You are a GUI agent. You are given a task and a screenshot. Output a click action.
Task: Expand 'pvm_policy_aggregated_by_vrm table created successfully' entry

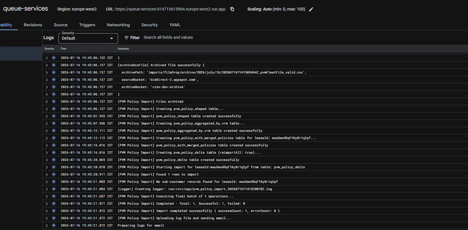(x=46, y=131)
